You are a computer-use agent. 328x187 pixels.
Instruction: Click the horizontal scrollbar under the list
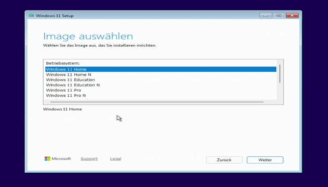click(157, 102)
